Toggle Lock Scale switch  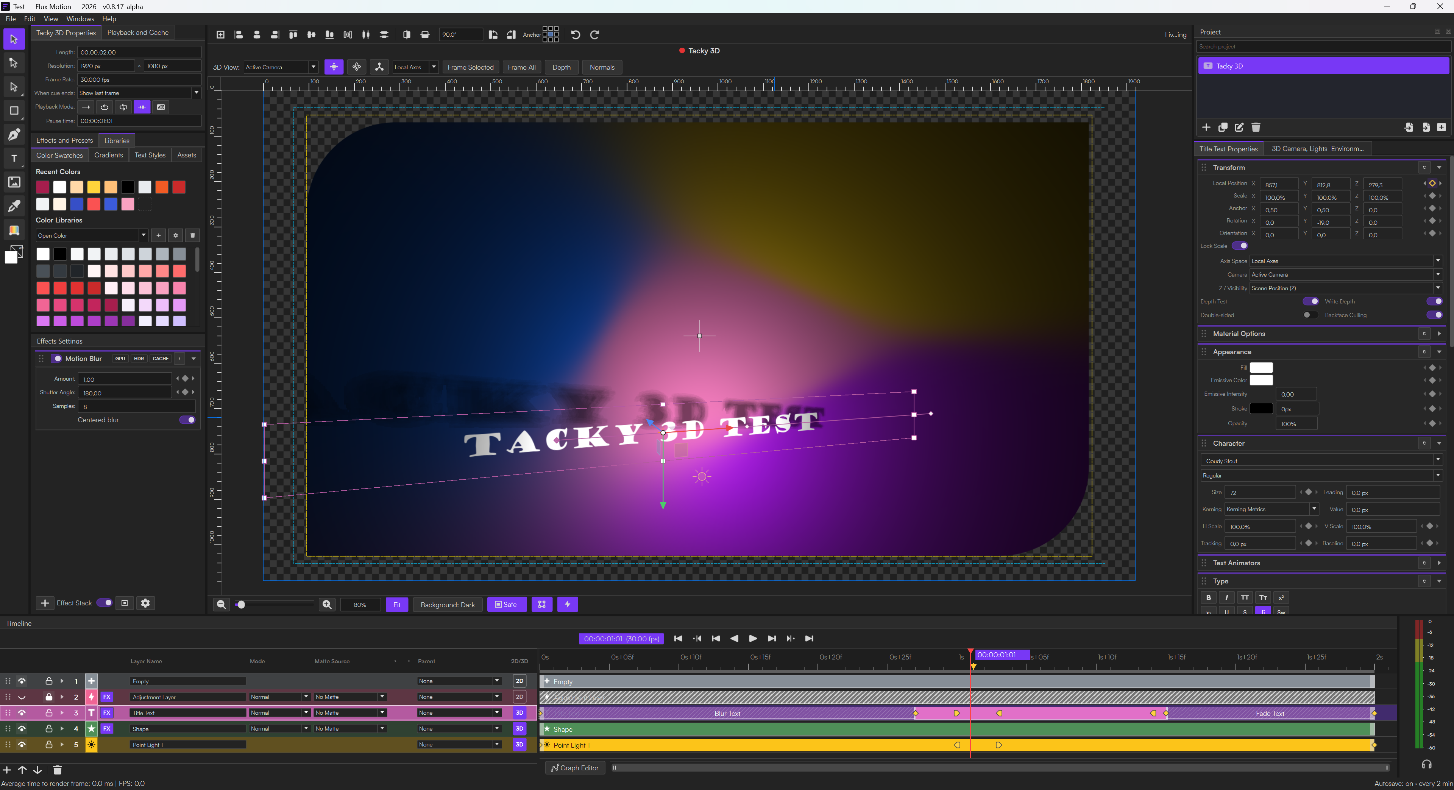pyautogui.click(x=1240, y=246)
